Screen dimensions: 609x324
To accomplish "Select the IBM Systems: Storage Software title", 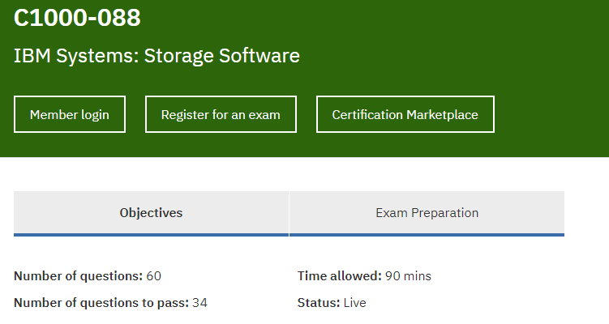I will click(x=157, y=56).
